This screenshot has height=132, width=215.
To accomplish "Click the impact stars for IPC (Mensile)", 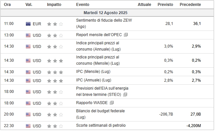I will coord(55,72).
